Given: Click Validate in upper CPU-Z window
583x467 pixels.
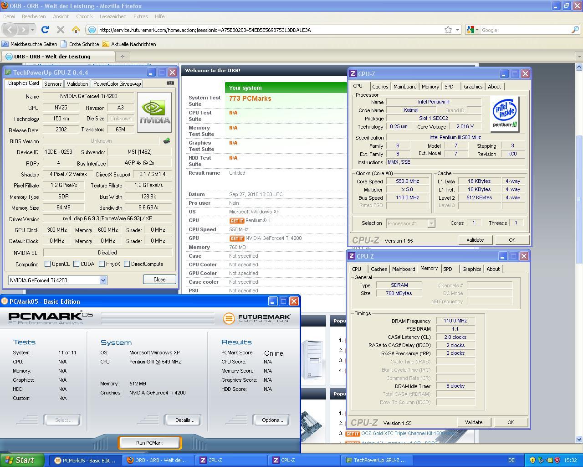Looking at the screenshot, I should (x=475, y=240).
